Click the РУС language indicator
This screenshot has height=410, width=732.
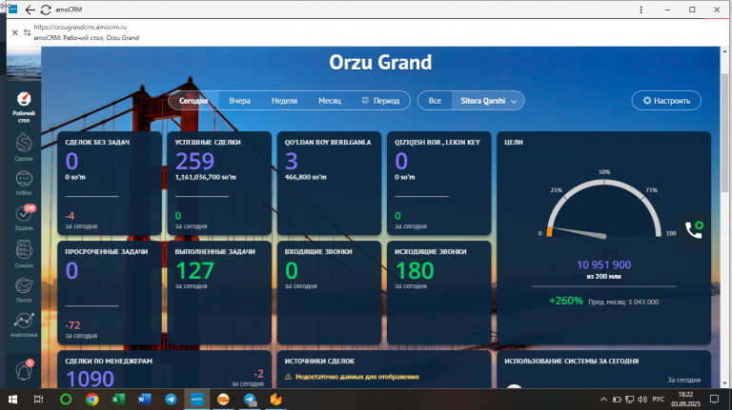659,400
